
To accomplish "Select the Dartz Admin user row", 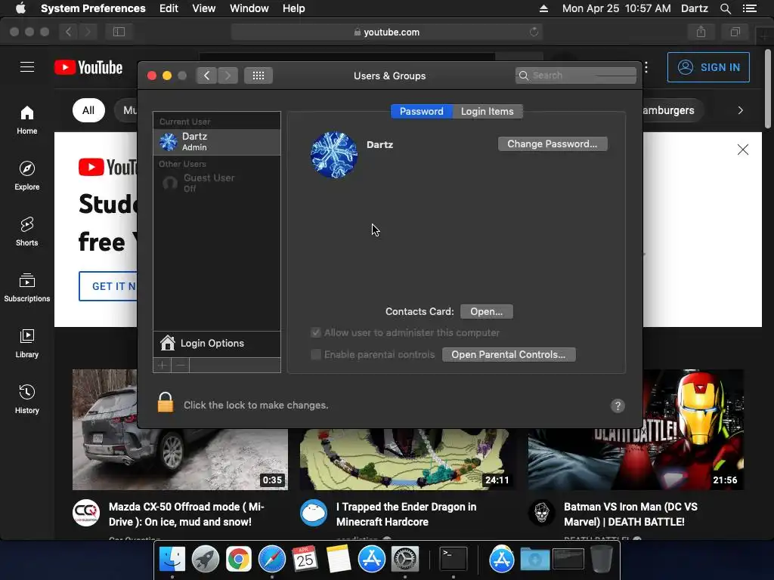I will pos(217,141).
